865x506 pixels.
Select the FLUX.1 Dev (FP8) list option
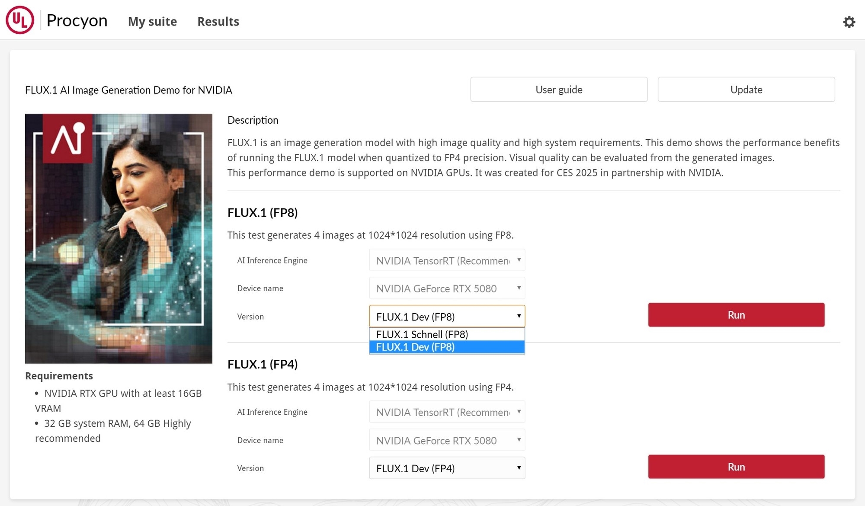point(446,347)
